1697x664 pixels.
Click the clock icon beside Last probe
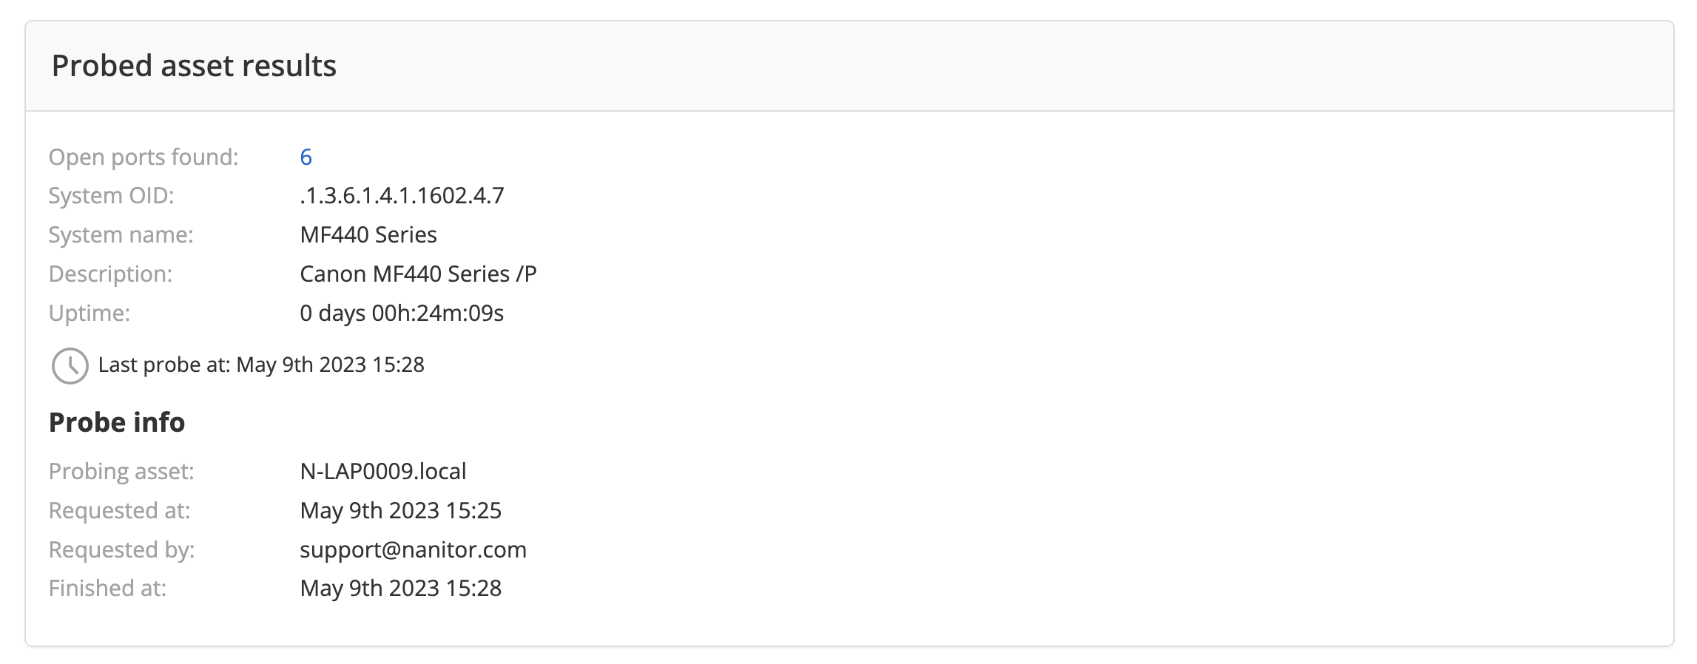point(70,366)
